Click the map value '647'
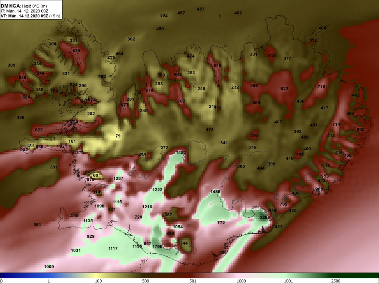 click(147, 243)
